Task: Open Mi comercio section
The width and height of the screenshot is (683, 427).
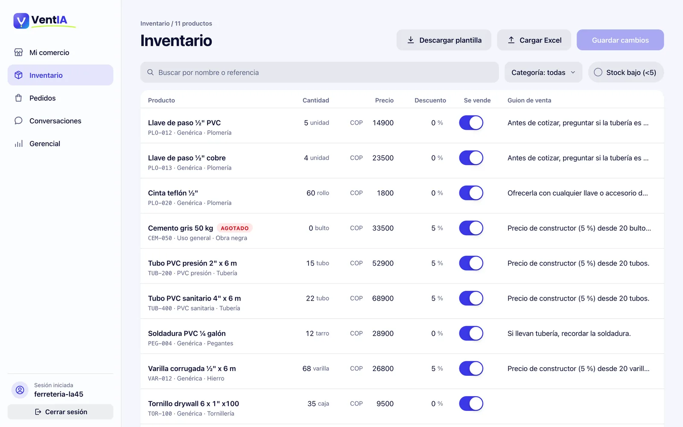Action: coord(60,53)
